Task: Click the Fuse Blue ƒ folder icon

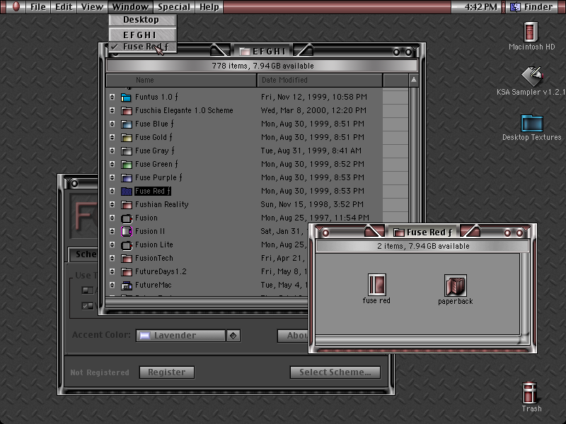Action: pyautogui.click(x=126, y=124)
